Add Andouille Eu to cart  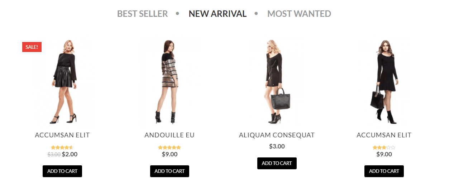click(x=169, y=171)
